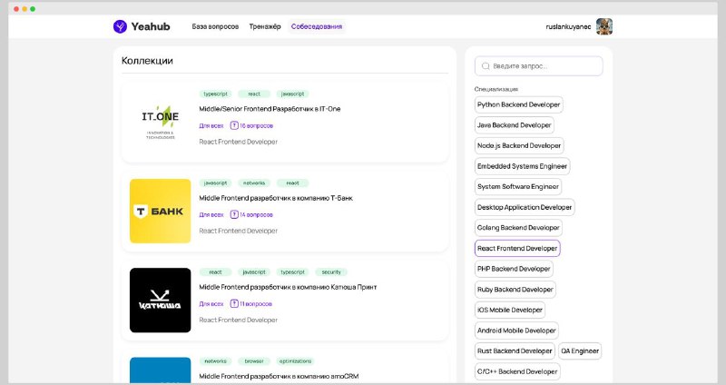Open the Катюша black logo thumbnail
The height and width of the screenshot is (385, 726).
(161, 301)
